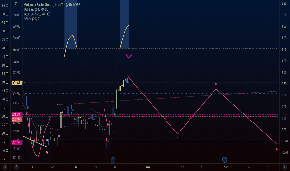The height and width of the screenshot is (171, 290).
Task: Click the 323.87 current price label
Action: (x=16, y=83)
